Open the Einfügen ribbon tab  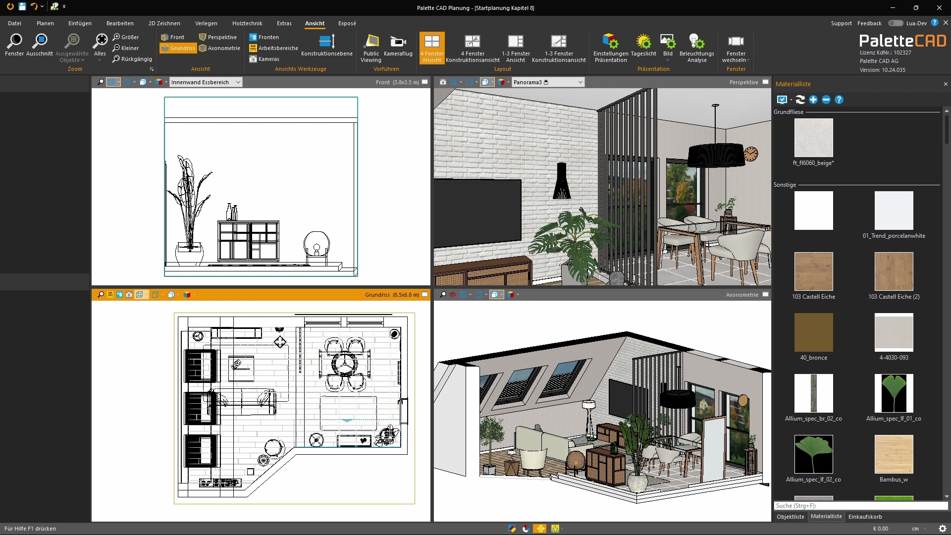[x=80, y=23]
